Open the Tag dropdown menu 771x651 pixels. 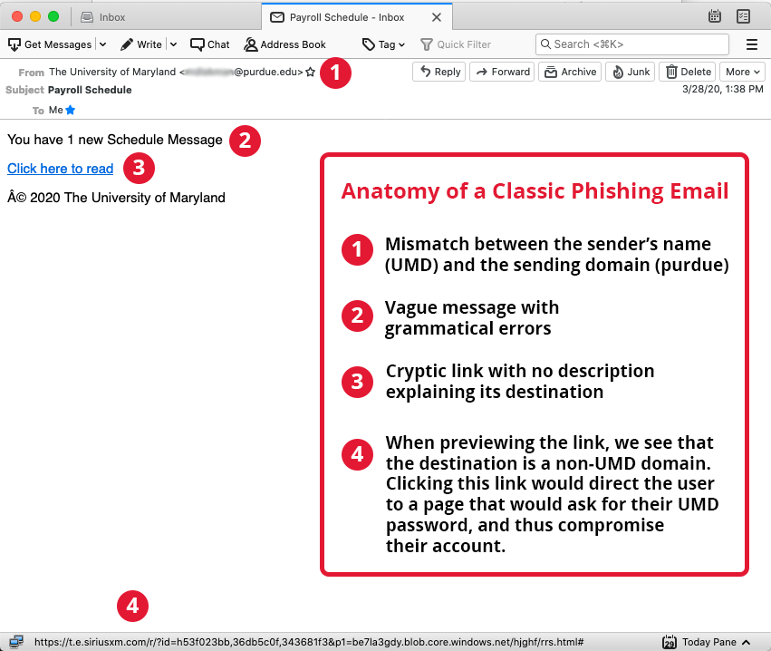coord(383,44)
